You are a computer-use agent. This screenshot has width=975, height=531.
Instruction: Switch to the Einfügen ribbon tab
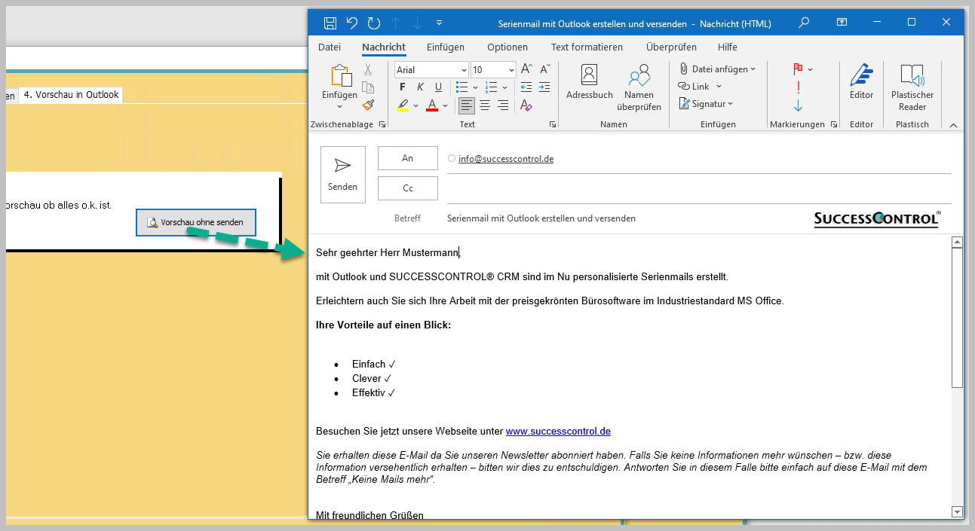[445, 47]
